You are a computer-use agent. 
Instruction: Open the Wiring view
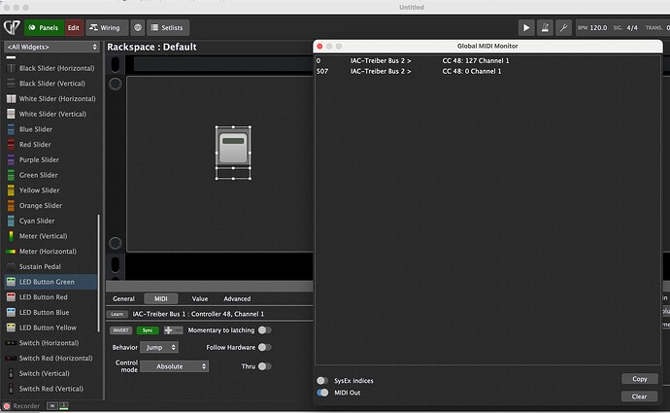pos(107,28)
